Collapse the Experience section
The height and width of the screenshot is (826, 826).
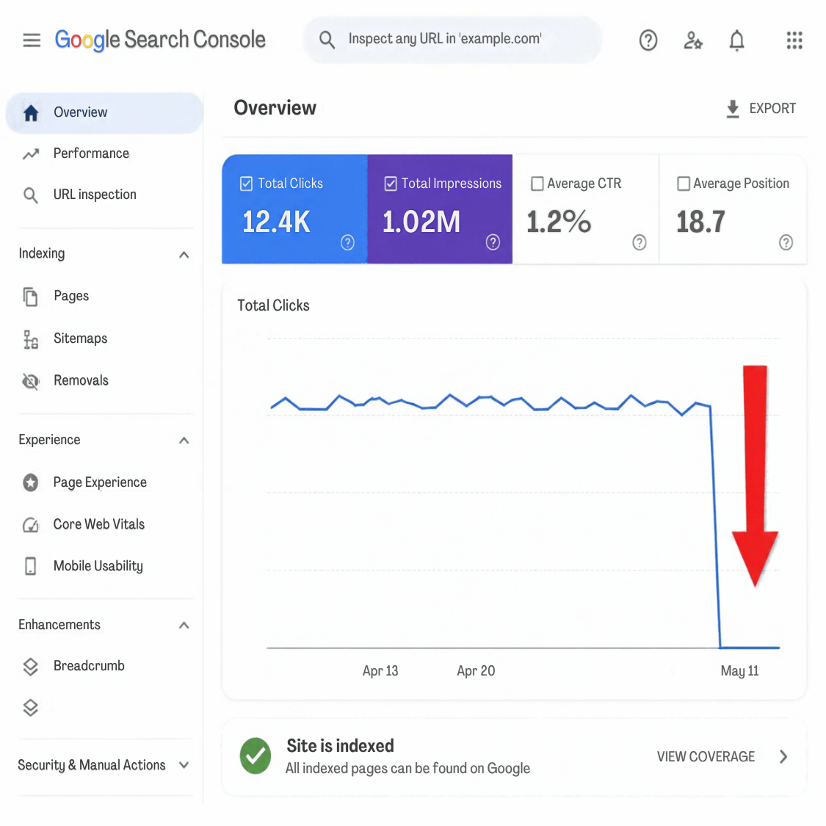(x=184, y=441)
